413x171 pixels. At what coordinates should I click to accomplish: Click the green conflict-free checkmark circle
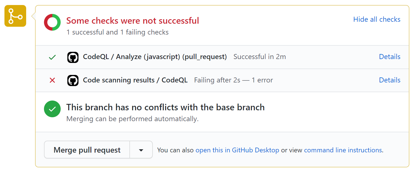(x=52, y=109)
